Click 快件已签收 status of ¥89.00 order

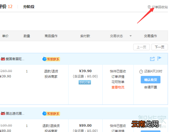(x=118, y=126)
